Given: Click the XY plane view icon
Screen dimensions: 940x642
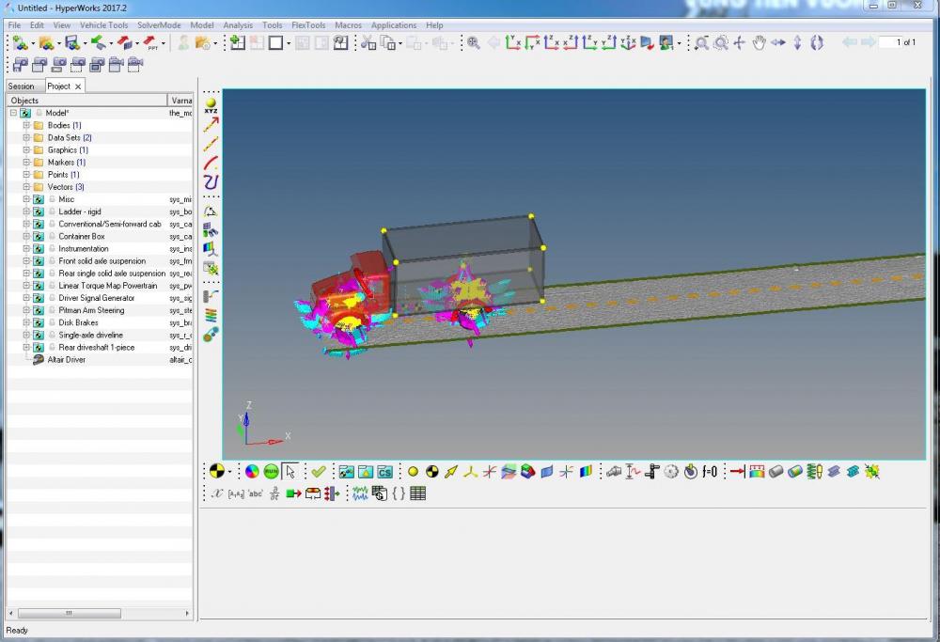Looking at the screenshot, I should [x=512, y=42].
